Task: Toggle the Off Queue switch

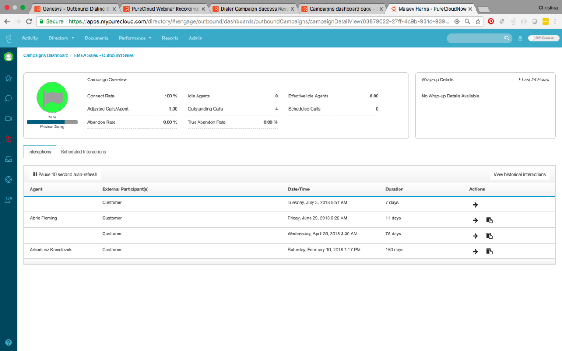Action: [x=543, y=38]
